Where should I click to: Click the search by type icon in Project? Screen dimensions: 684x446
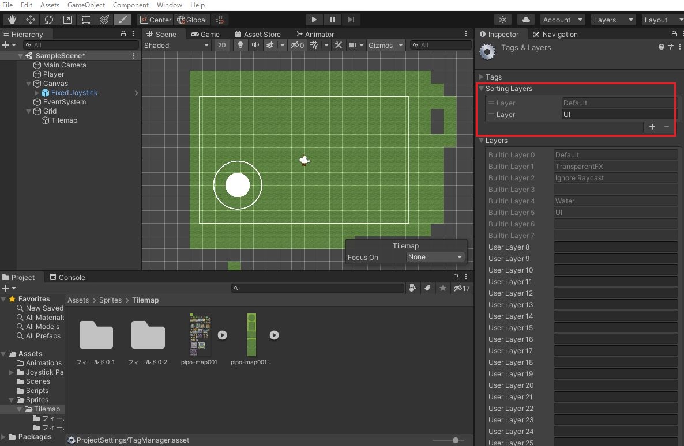pyautogui.click(x=413, y=288)
